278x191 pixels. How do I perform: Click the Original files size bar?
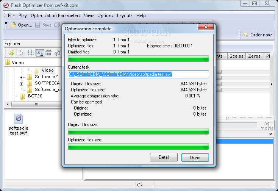[x=138, y=132]
